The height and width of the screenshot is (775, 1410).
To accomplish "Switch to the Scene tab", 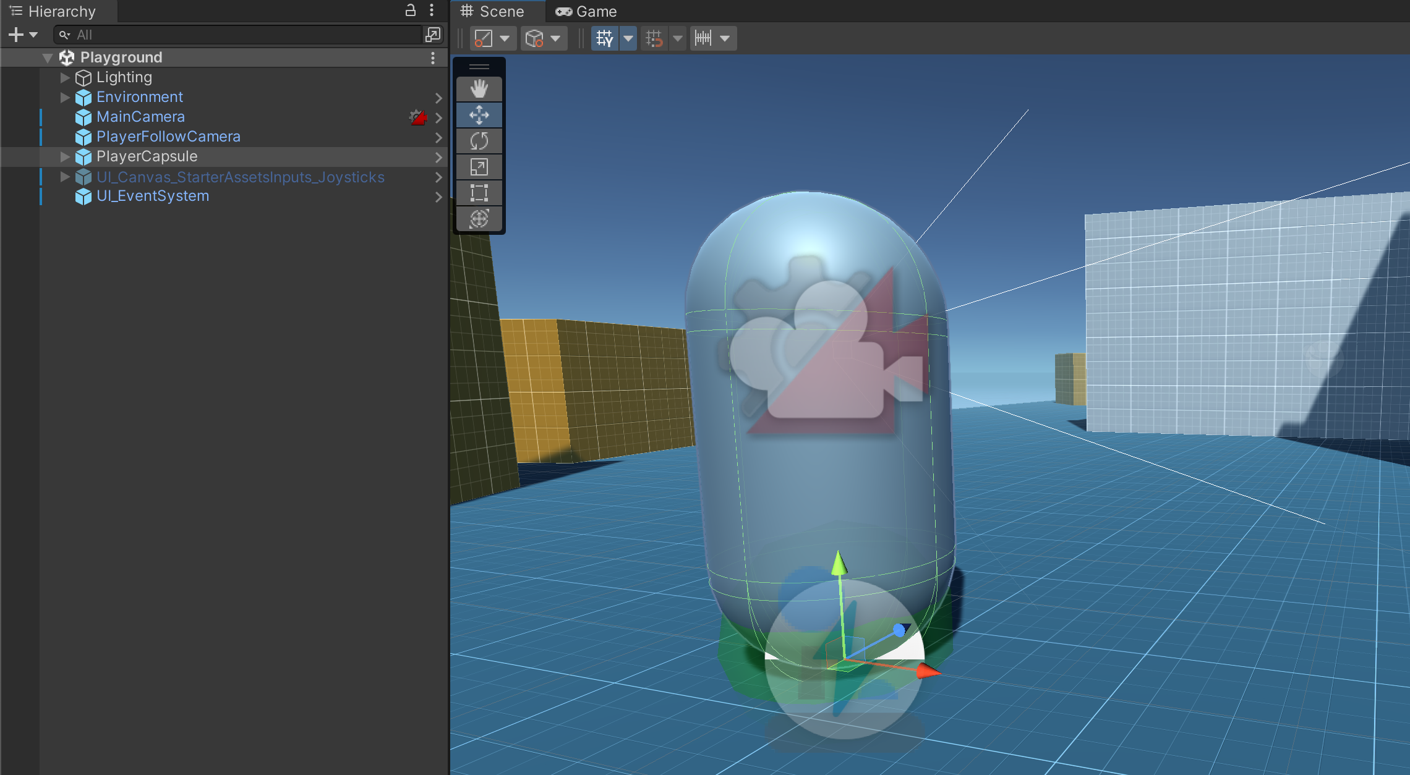I will [x=492, y=11].
